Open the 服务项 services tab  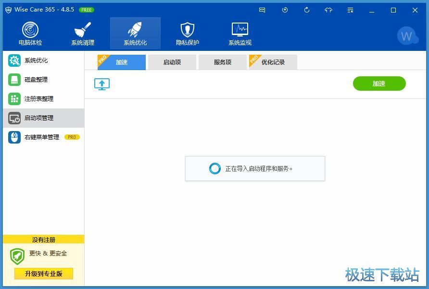[x=222, y=62]
